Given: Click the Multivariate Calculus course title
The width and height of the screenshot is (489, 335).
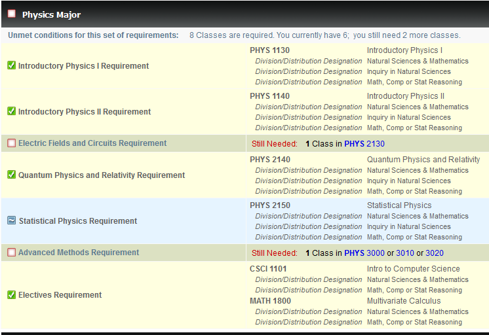Looking at the screenshot, I should point(404,301).
